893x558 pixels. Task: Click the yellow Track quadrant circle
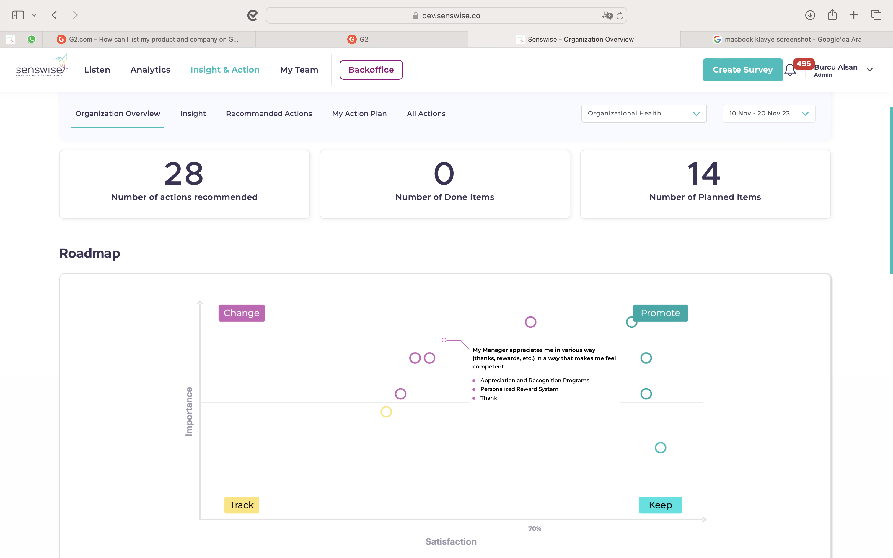tap(386, 412)
